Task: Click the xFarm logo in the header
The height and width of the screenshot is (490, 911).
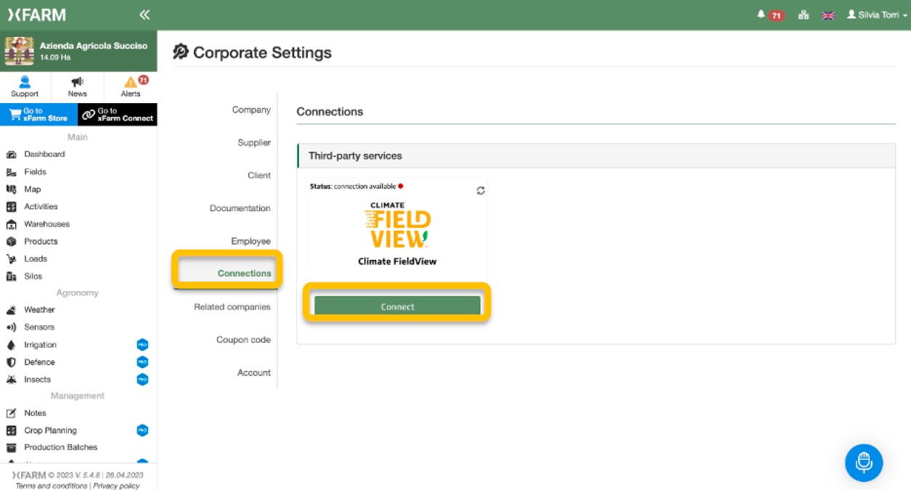Action: click(36, 15)
